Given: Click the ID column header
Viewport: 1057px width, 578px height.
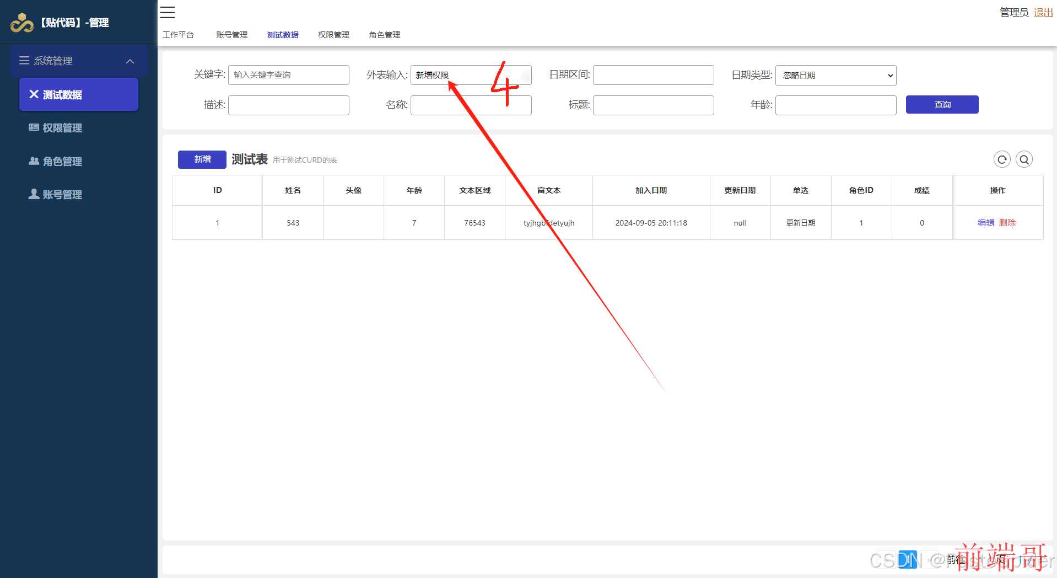Looking at the screenshot, I should (x=217, y=190).
